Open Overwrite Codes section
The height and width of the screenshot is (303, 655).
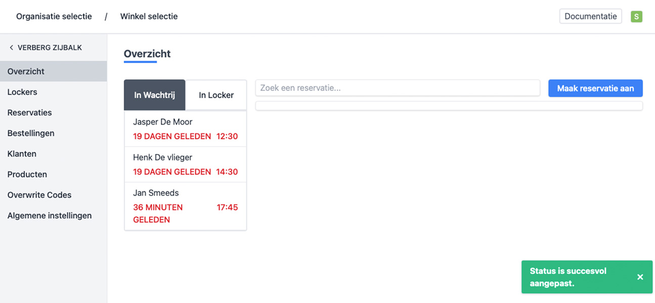(39, 195)
